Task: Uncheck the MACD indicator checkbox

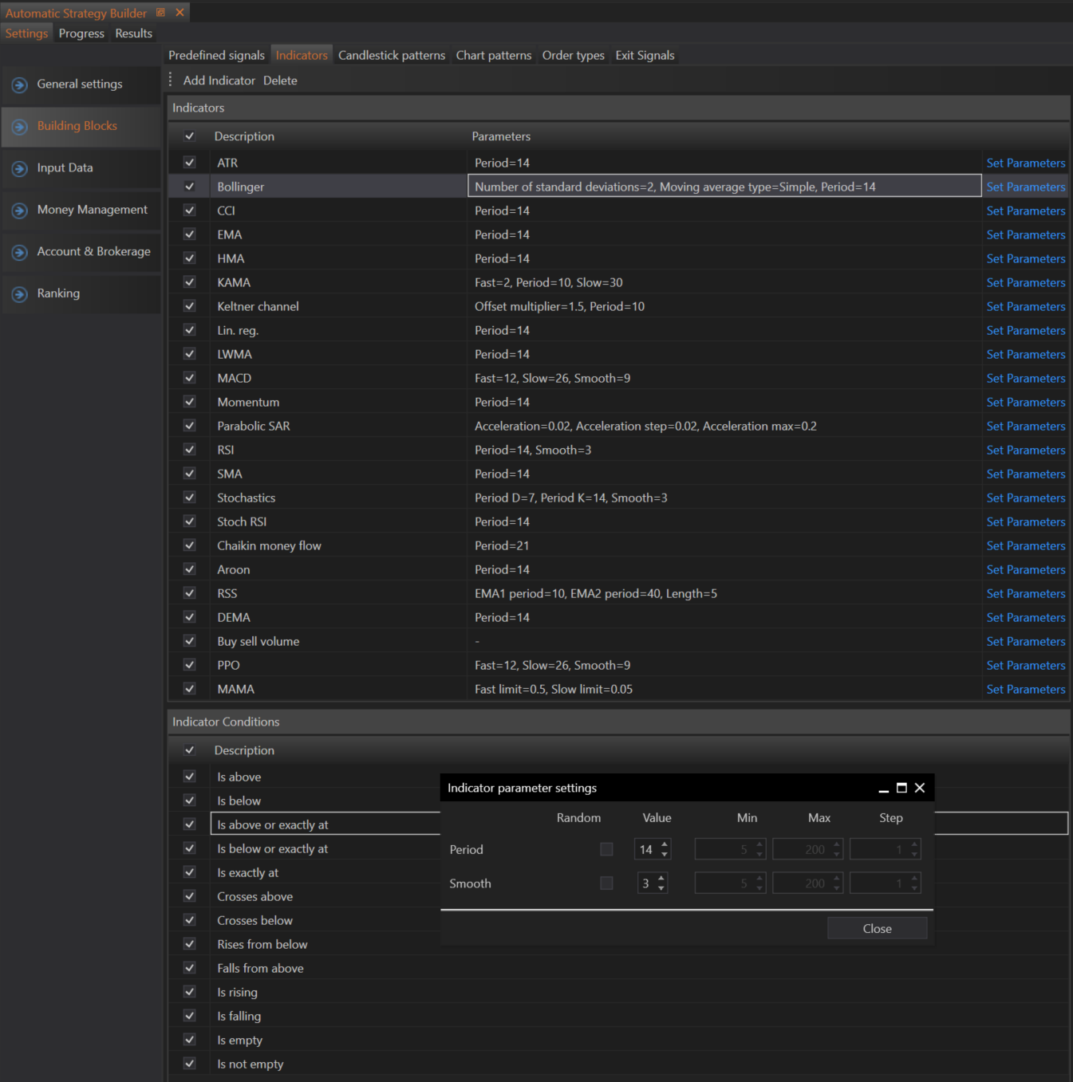Action: [x=190, y=378]
